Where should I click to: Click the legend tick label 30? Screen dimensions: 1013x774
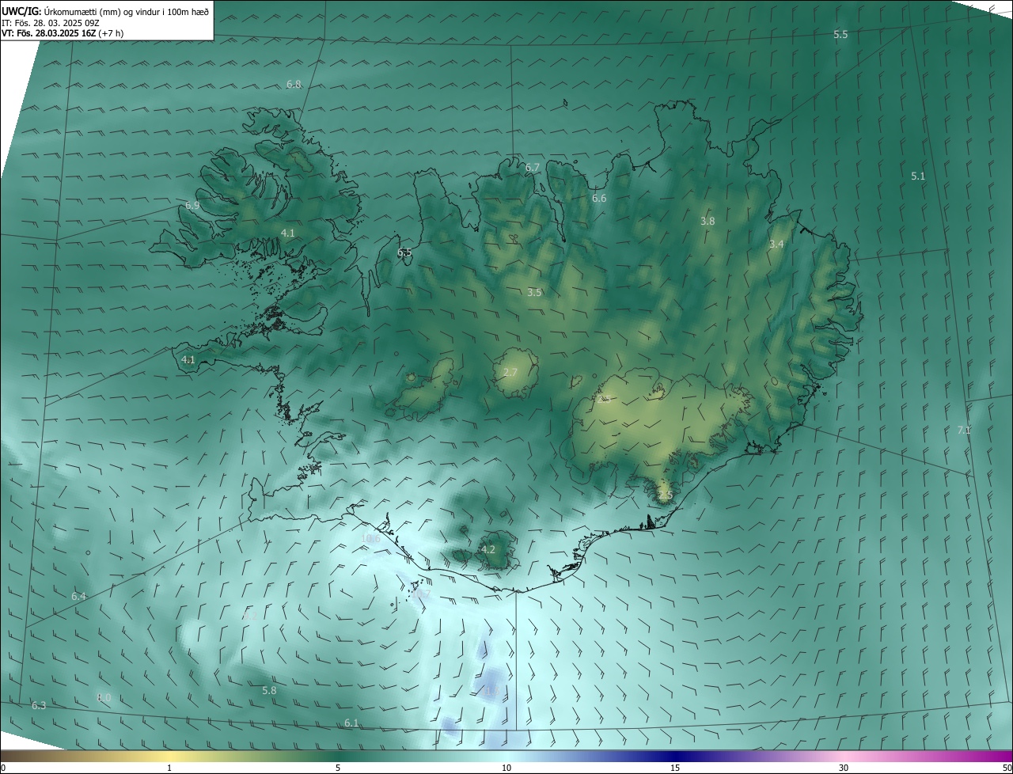pyautogui.click(x=844, y=768)
